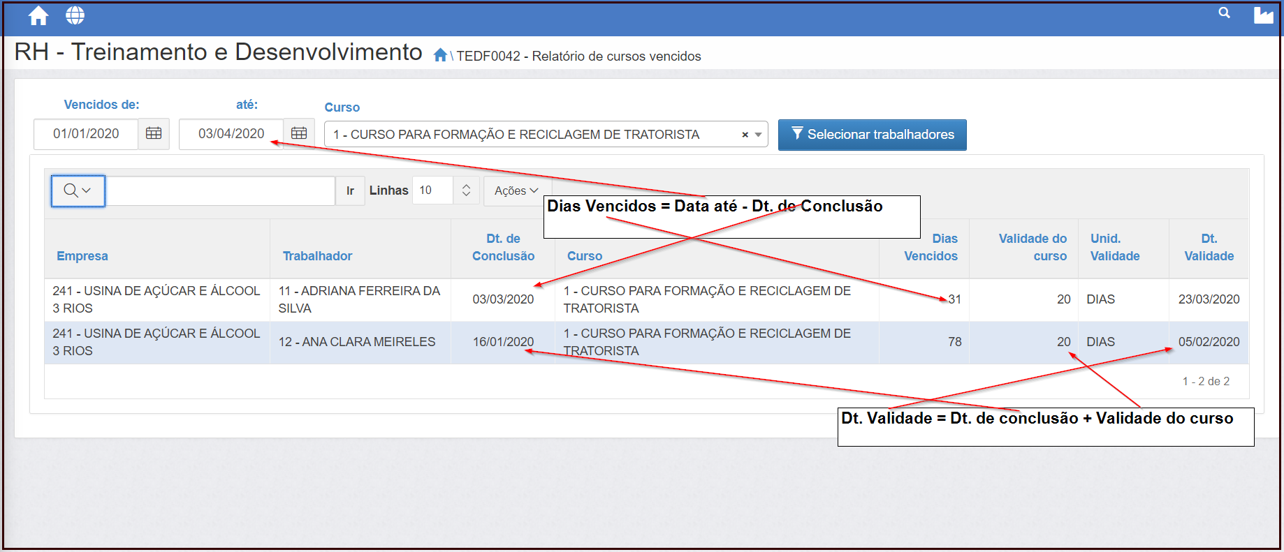Select worker 11 - ADRIANA FERREIRA DA SILVA cell

[x=360, y=299]
